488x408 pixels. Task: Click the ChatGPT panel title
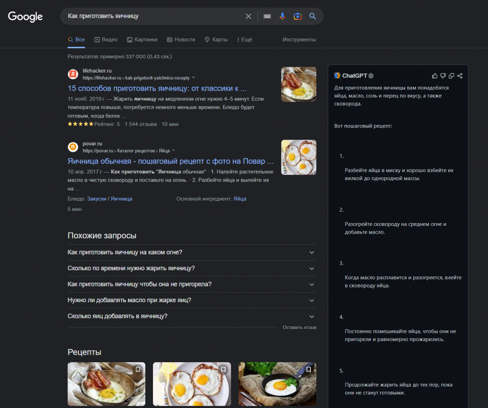355,76
